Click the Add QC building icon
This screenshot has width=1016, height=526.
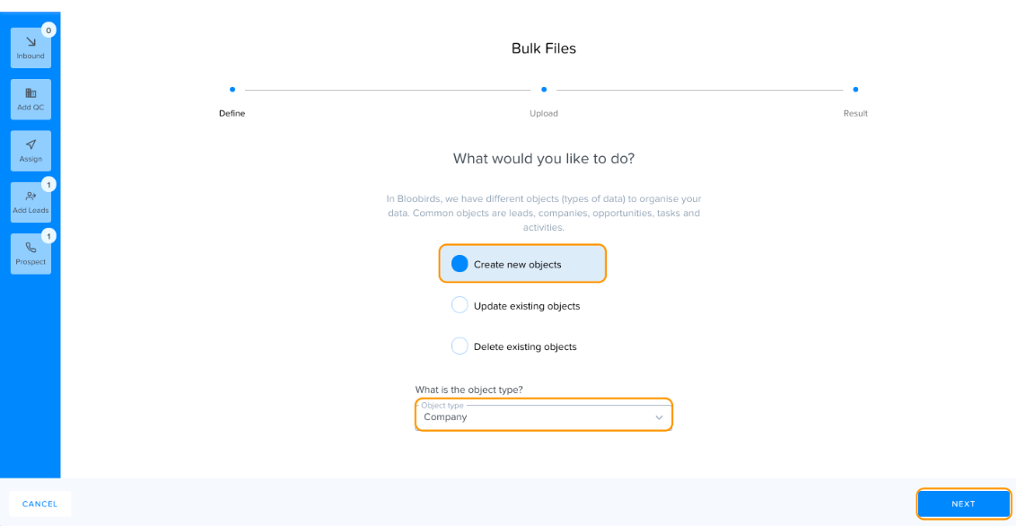click(x=31, y=93)
